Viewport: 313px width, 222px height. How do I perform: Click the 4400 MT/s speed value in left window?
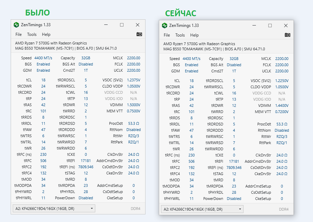pyautogui.click(x=43, y=58)
